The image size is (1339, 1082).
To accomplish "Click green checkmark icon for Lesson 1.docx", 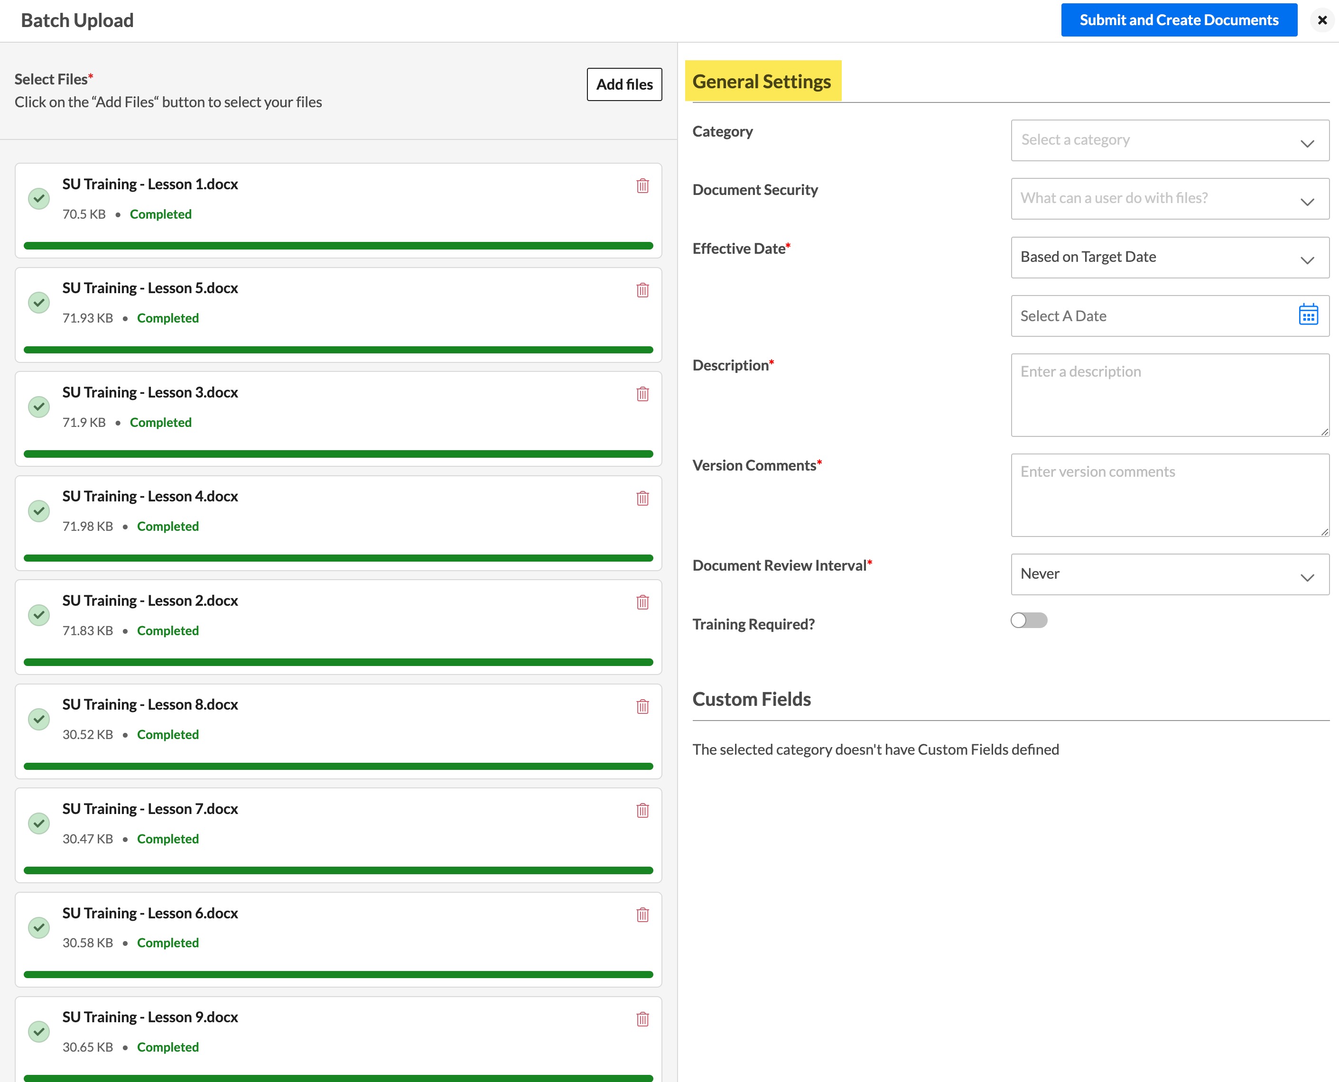I will click(x=38, y=199).
